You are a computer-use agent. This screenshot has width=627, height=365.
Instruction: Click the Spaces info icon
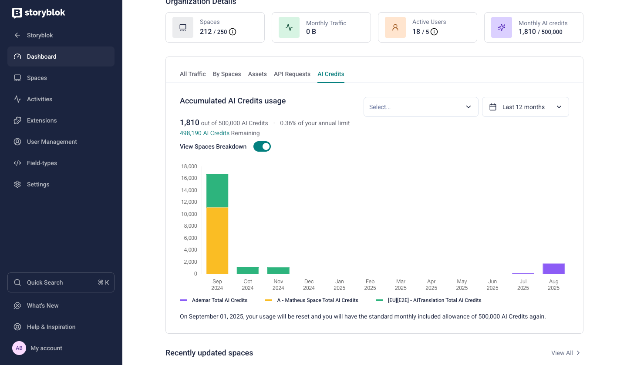pyautogui.click(x=233, y=32)
